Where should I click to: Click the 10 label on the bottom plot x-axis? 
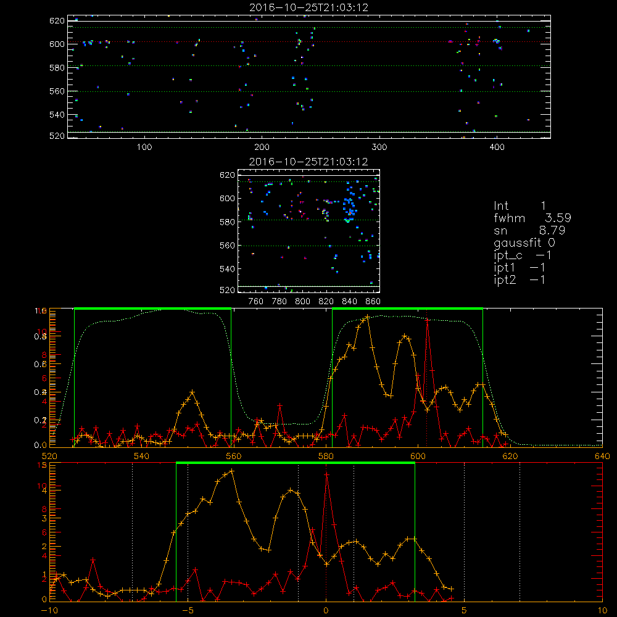point(602,611)
